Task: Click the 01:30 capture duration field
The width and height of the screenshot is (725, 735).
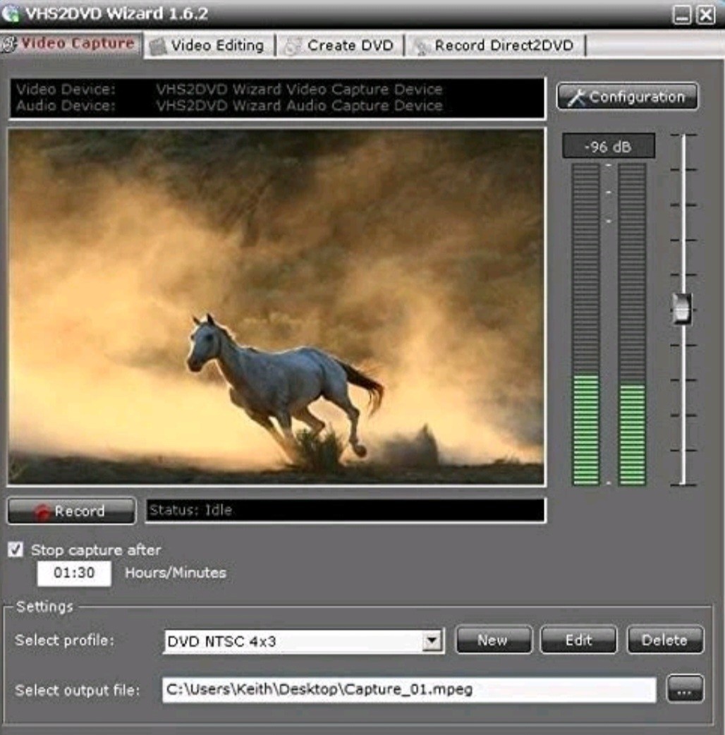Action: 74,573
